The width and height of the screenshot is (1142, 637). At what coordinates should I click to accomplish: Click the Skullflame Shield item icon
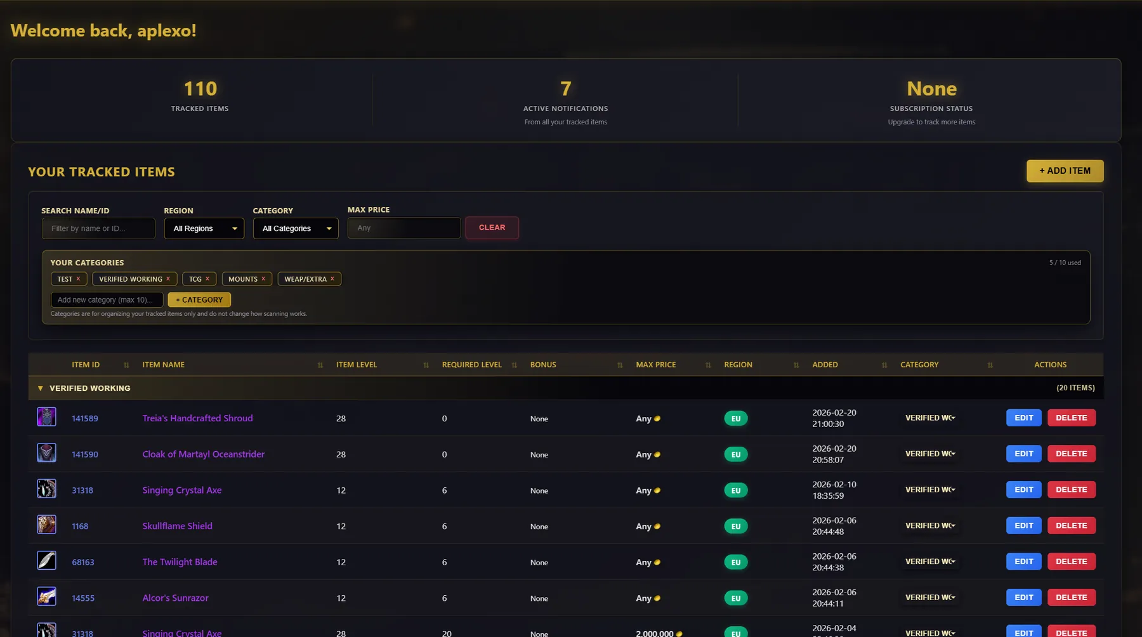coord(46,525)
